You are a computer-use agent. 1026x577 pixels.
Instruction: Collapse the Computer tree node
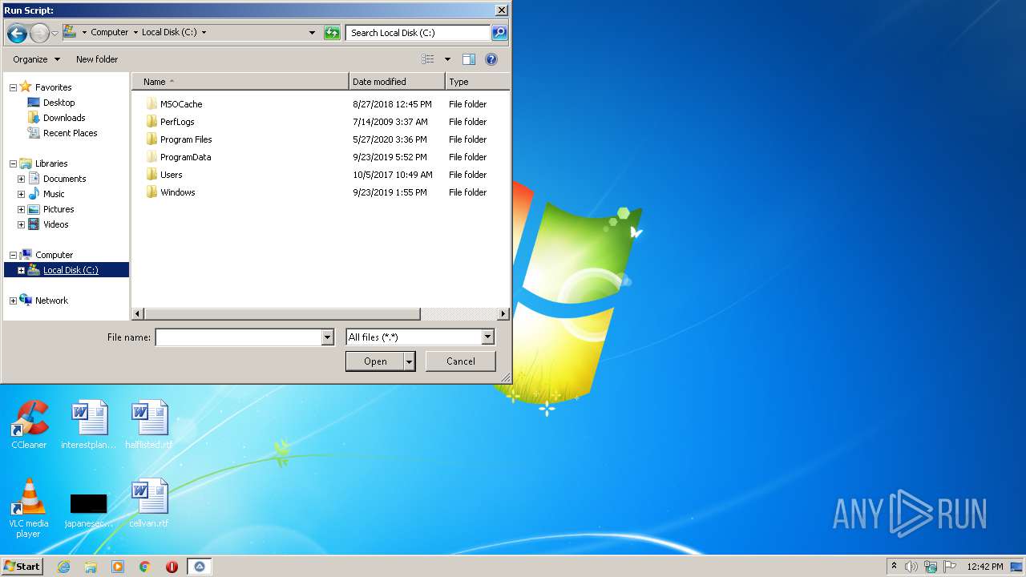point(13,255)
